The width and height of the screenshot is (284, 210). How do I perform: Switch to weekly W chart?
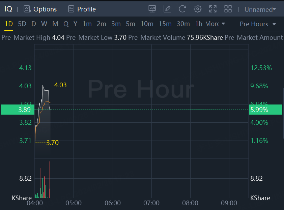tap(44, 24)
